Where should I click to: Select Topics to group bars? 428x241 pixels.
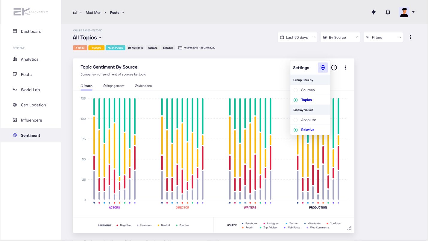(310, 100)
